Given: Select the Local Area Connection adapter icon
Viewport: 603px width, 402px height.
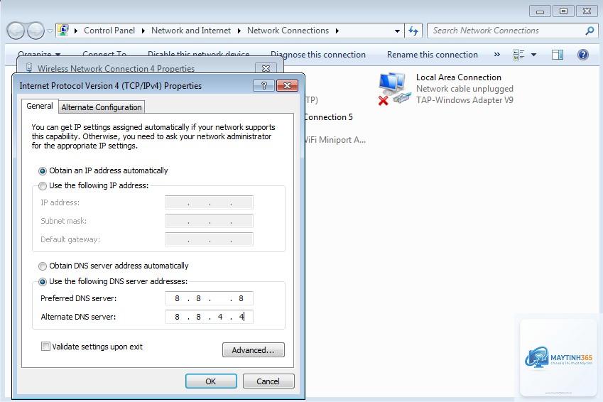Looking at the screenshot, I should coord(394,89).
